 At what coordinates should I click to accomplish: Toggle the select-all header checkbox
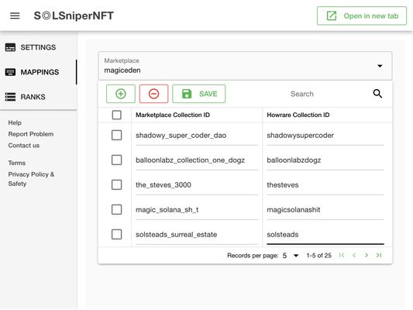point(116,115)
